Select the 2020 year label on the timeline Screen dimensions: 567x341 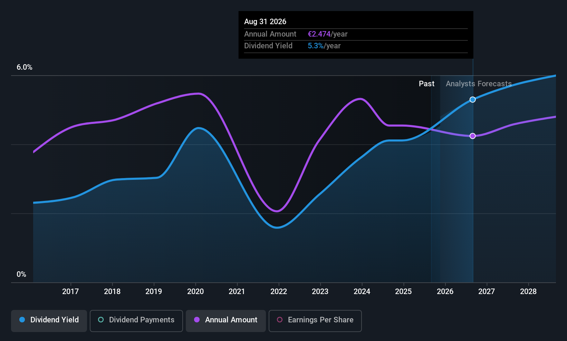tap(195, 292)
